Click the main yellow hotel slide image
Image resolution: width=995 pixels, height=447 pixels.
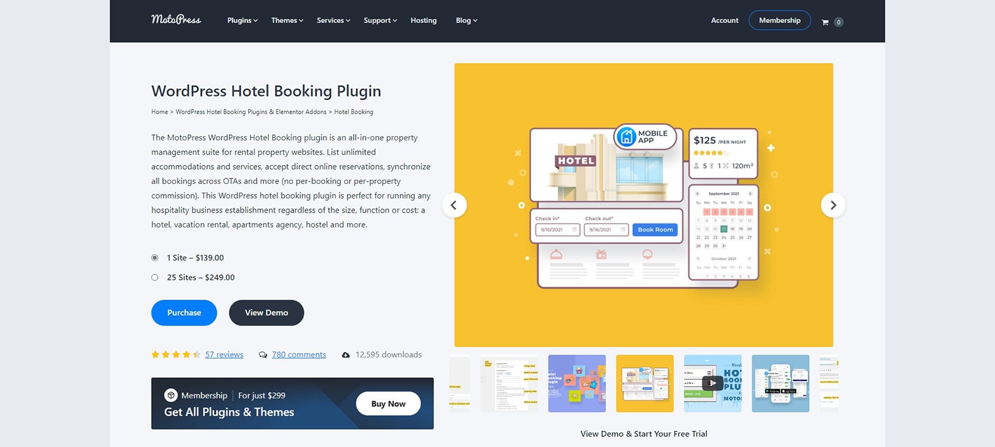coord(644,205)
